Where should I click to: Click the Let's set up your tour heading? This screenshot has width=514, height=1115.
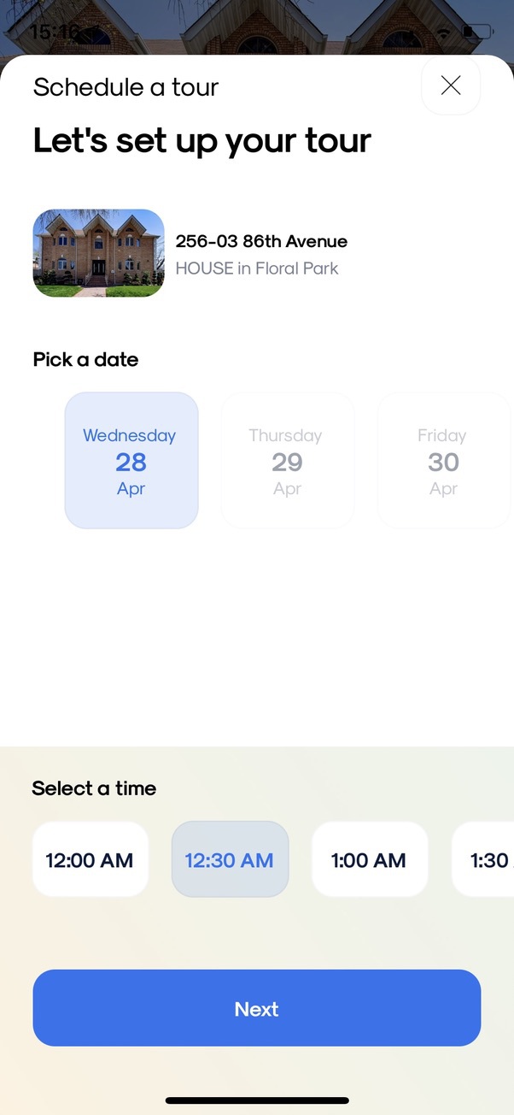(x=202, y=140)
